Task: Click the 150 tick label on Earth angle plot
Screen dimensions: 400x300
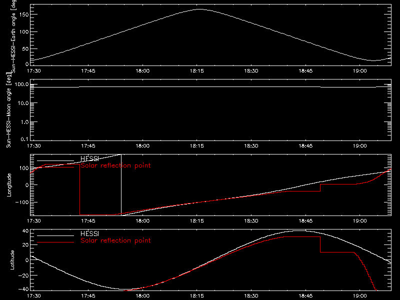Action: click(x=24, y=14)
